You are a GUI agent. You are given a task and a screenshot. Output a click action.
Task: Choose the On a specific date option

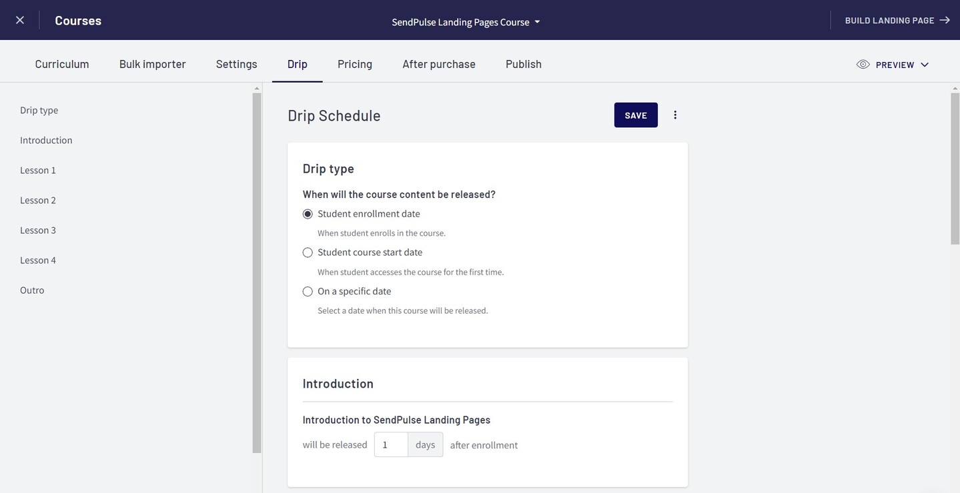(x=308, y=291)
